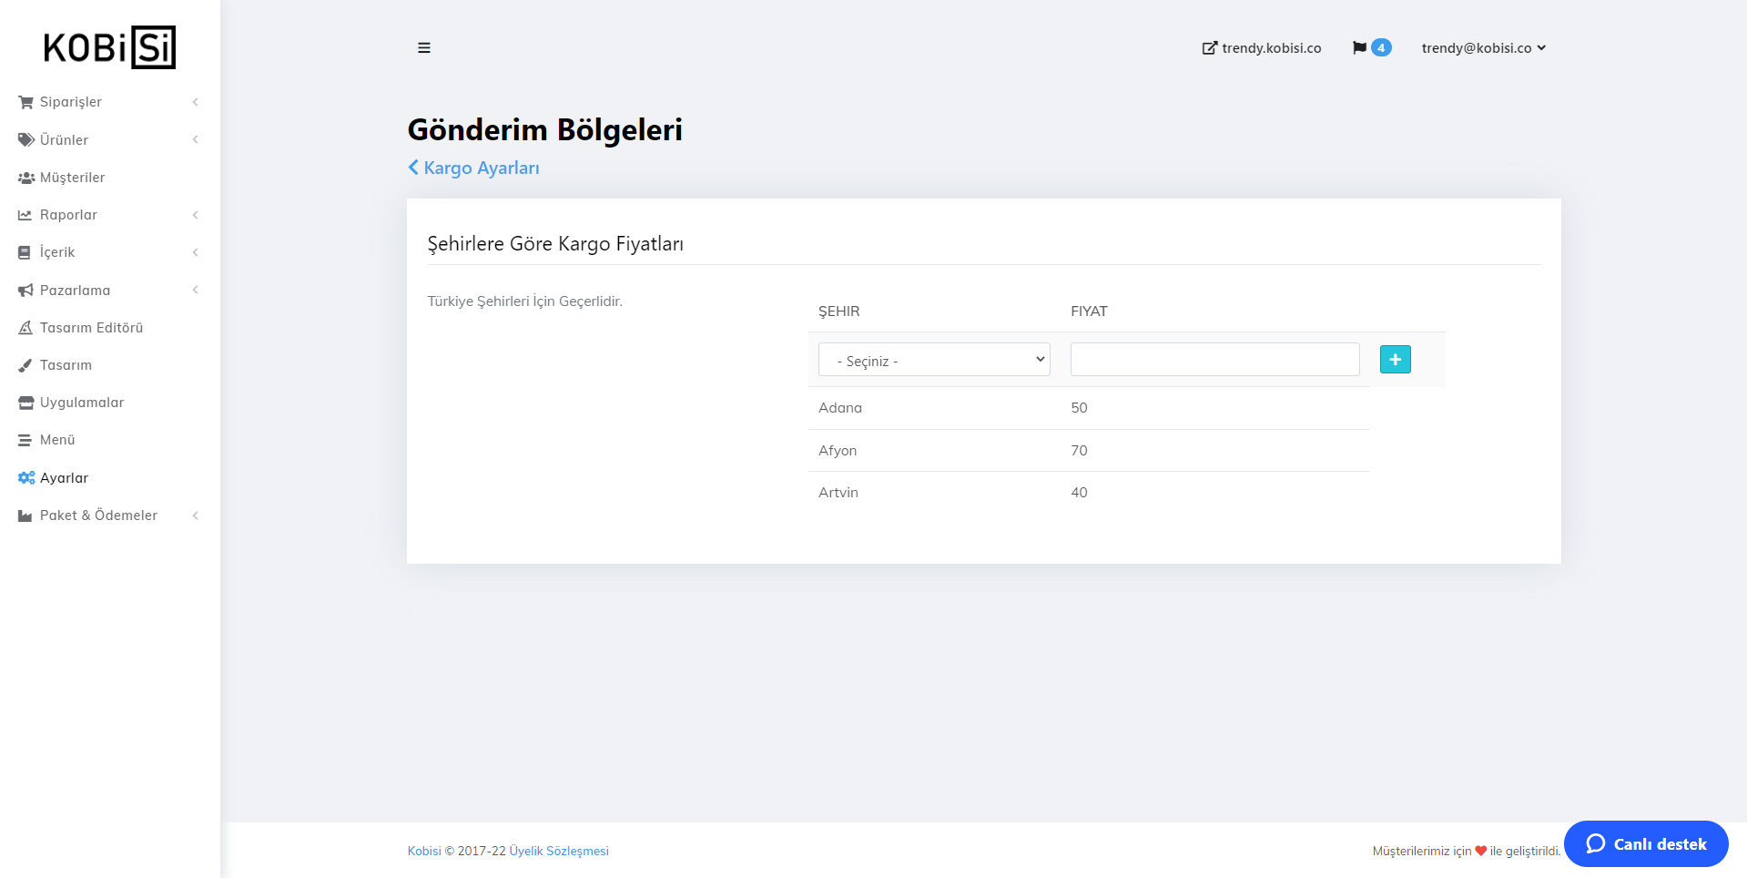Expand the Raporlar submenu chevron

(195, 215)
